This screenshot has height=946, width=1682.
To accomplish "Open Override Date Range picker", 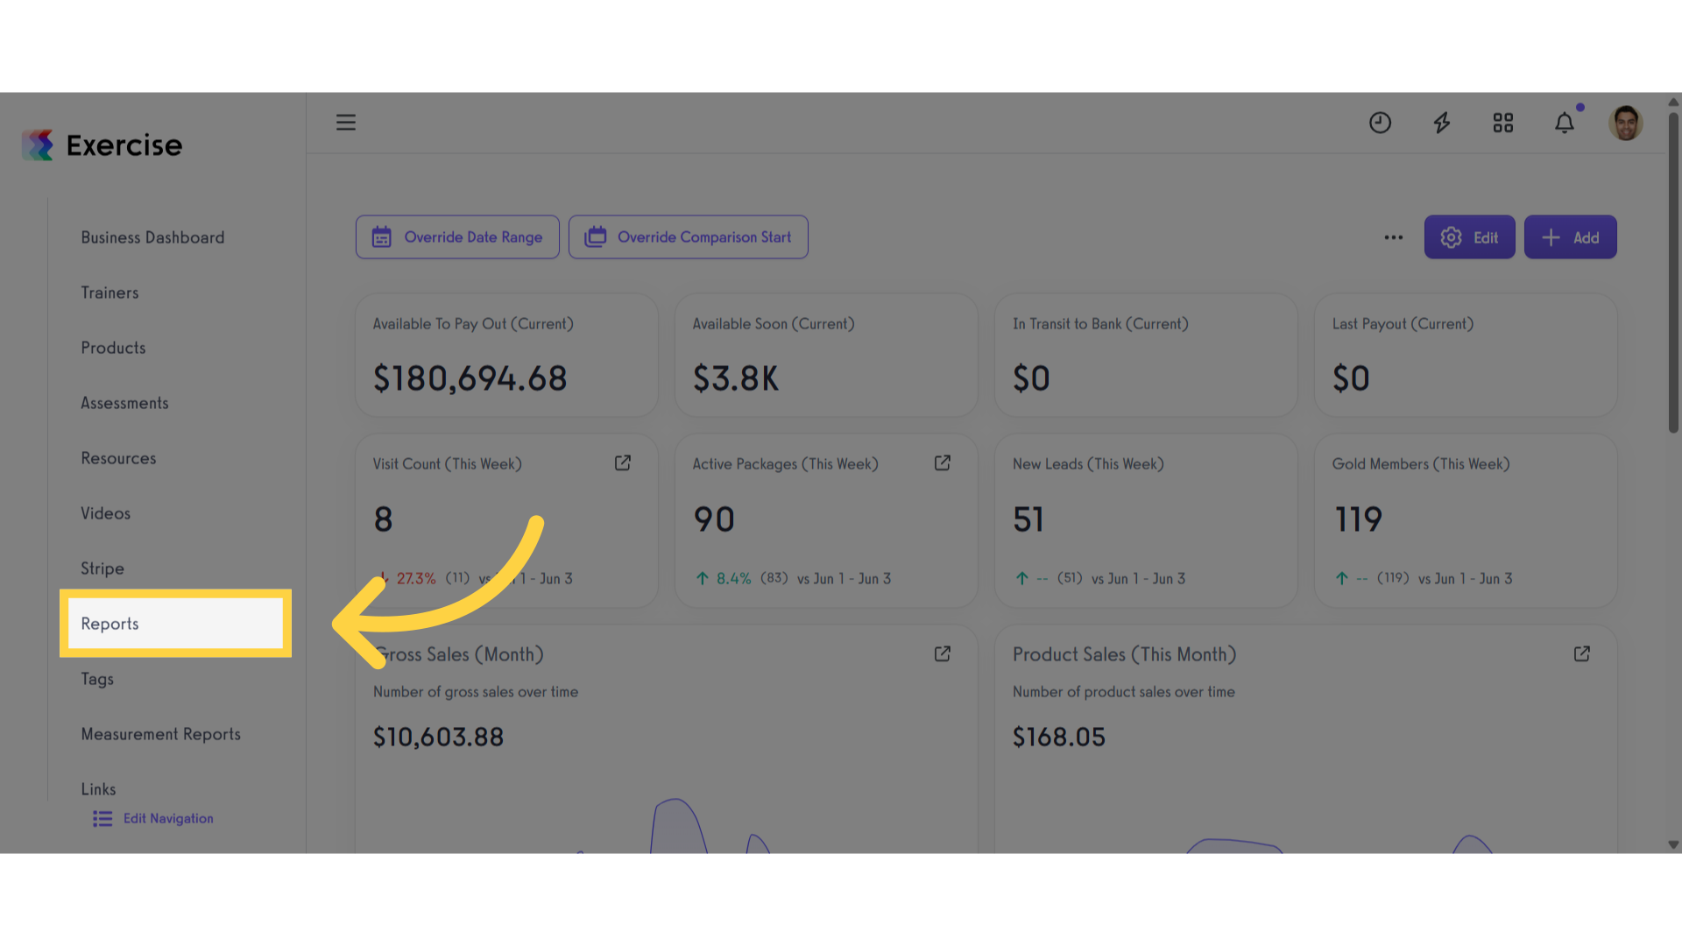I will tap(457, 237).
